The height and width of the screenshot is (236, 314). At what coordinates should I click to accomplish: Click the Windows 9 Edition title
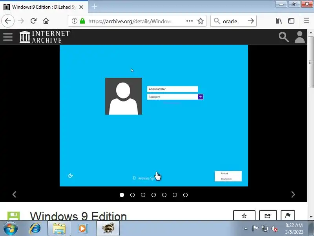pyautogui.click(x=78, y=216)
